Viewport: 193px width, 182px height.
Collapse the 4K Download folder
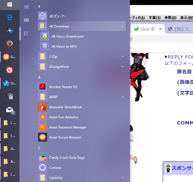point(122,26)
